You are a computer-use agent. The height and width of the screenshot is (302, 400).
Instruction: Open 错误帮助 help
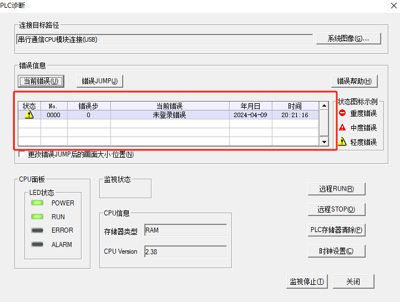pyautogui.click(x=354, y=81)
